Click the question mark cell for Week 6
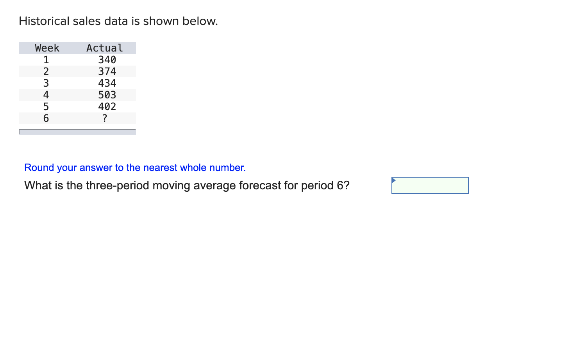 coord(104,118)
